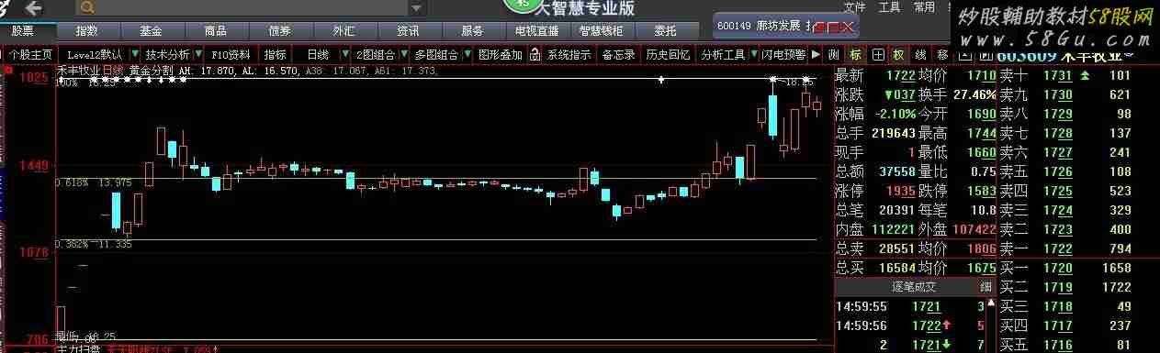Open the 文件 menu
The width and height of the screenshot is (1160, 353).
pos(855,7)
